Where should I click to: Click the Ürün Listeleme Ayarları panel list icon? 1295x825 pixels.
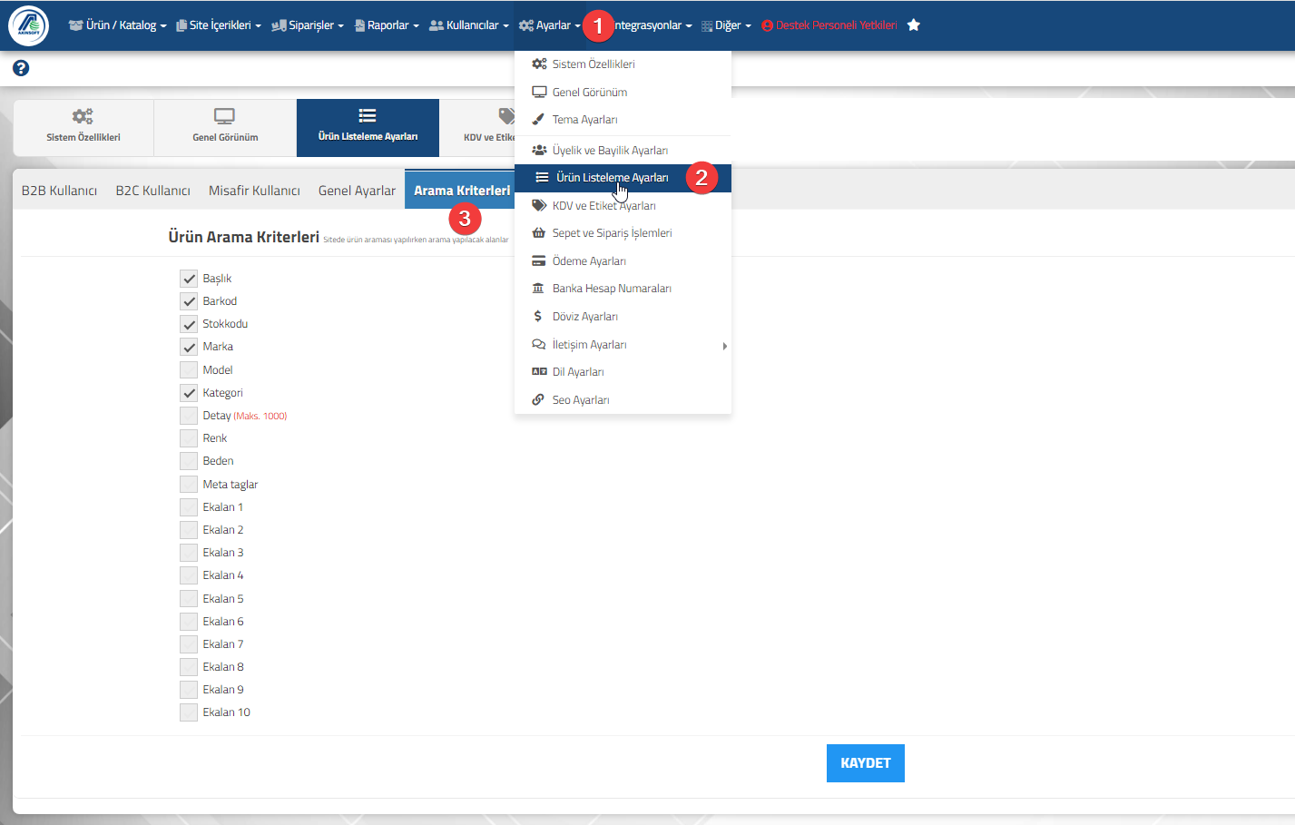coord(368,115)
